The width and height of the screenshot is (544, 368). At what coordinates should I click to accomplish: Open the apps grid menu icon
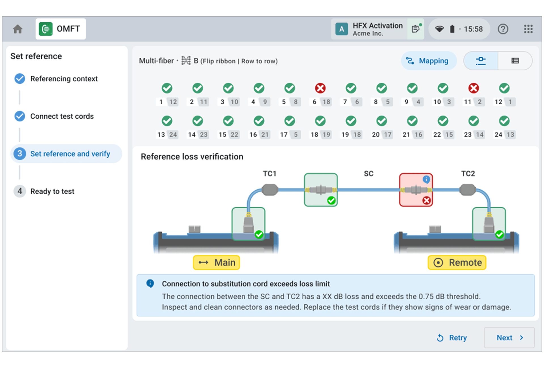[x=528, y=29]
